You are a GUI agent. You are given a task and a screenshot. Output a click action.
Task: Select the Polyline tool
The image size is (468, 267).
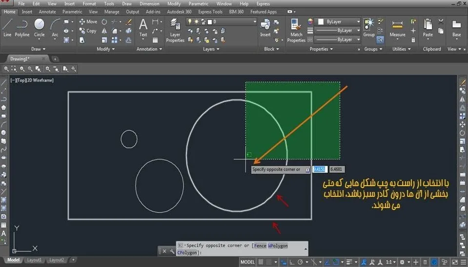point(22,28)
